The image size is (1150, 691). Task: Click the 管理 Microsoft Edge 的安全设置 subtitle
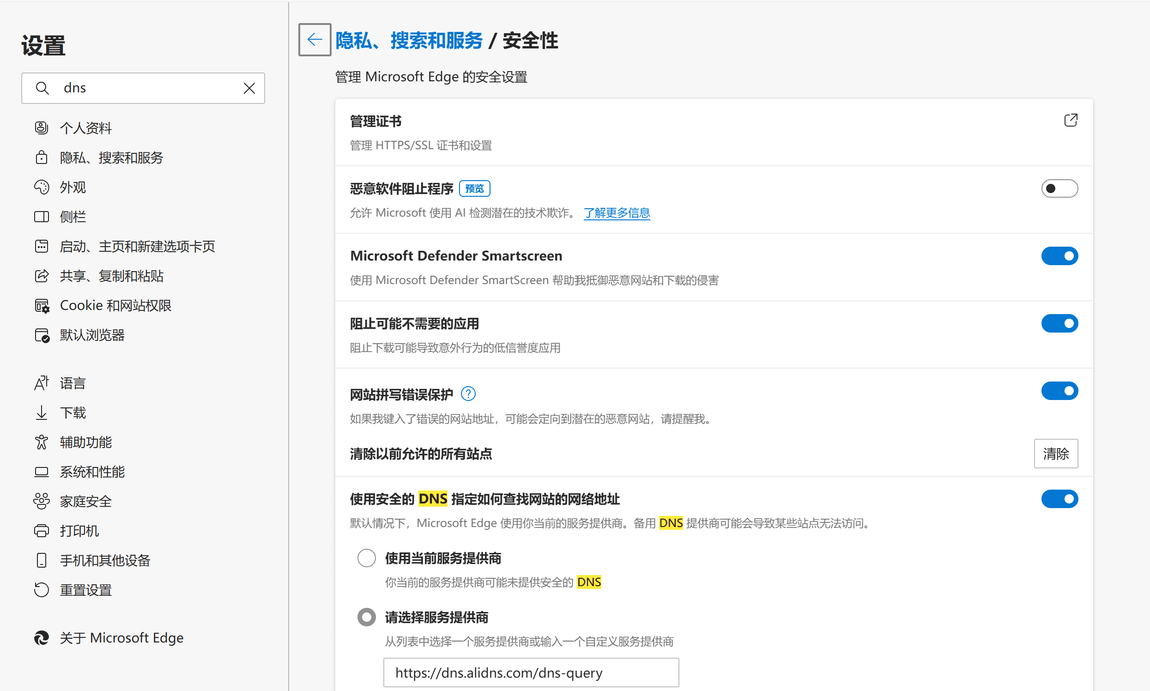point(430,77)
